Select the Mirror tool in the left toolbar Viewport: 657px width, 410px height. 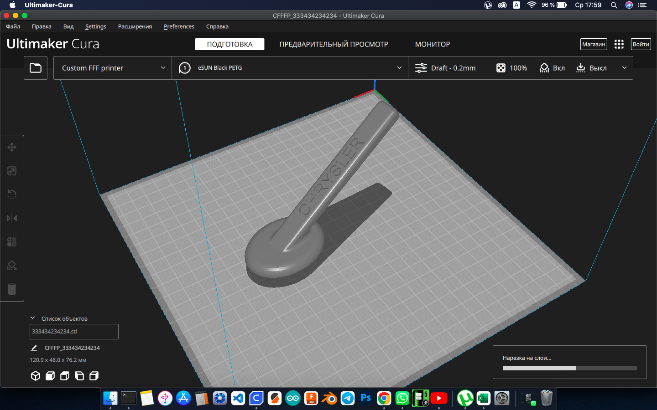click(12, 218)
